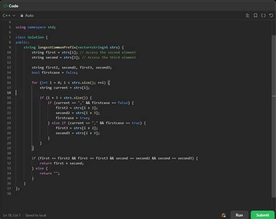Screen dimensions: 276x219
Task: Click 'bool firstcase = false;' line
Action: pos(55,73)
